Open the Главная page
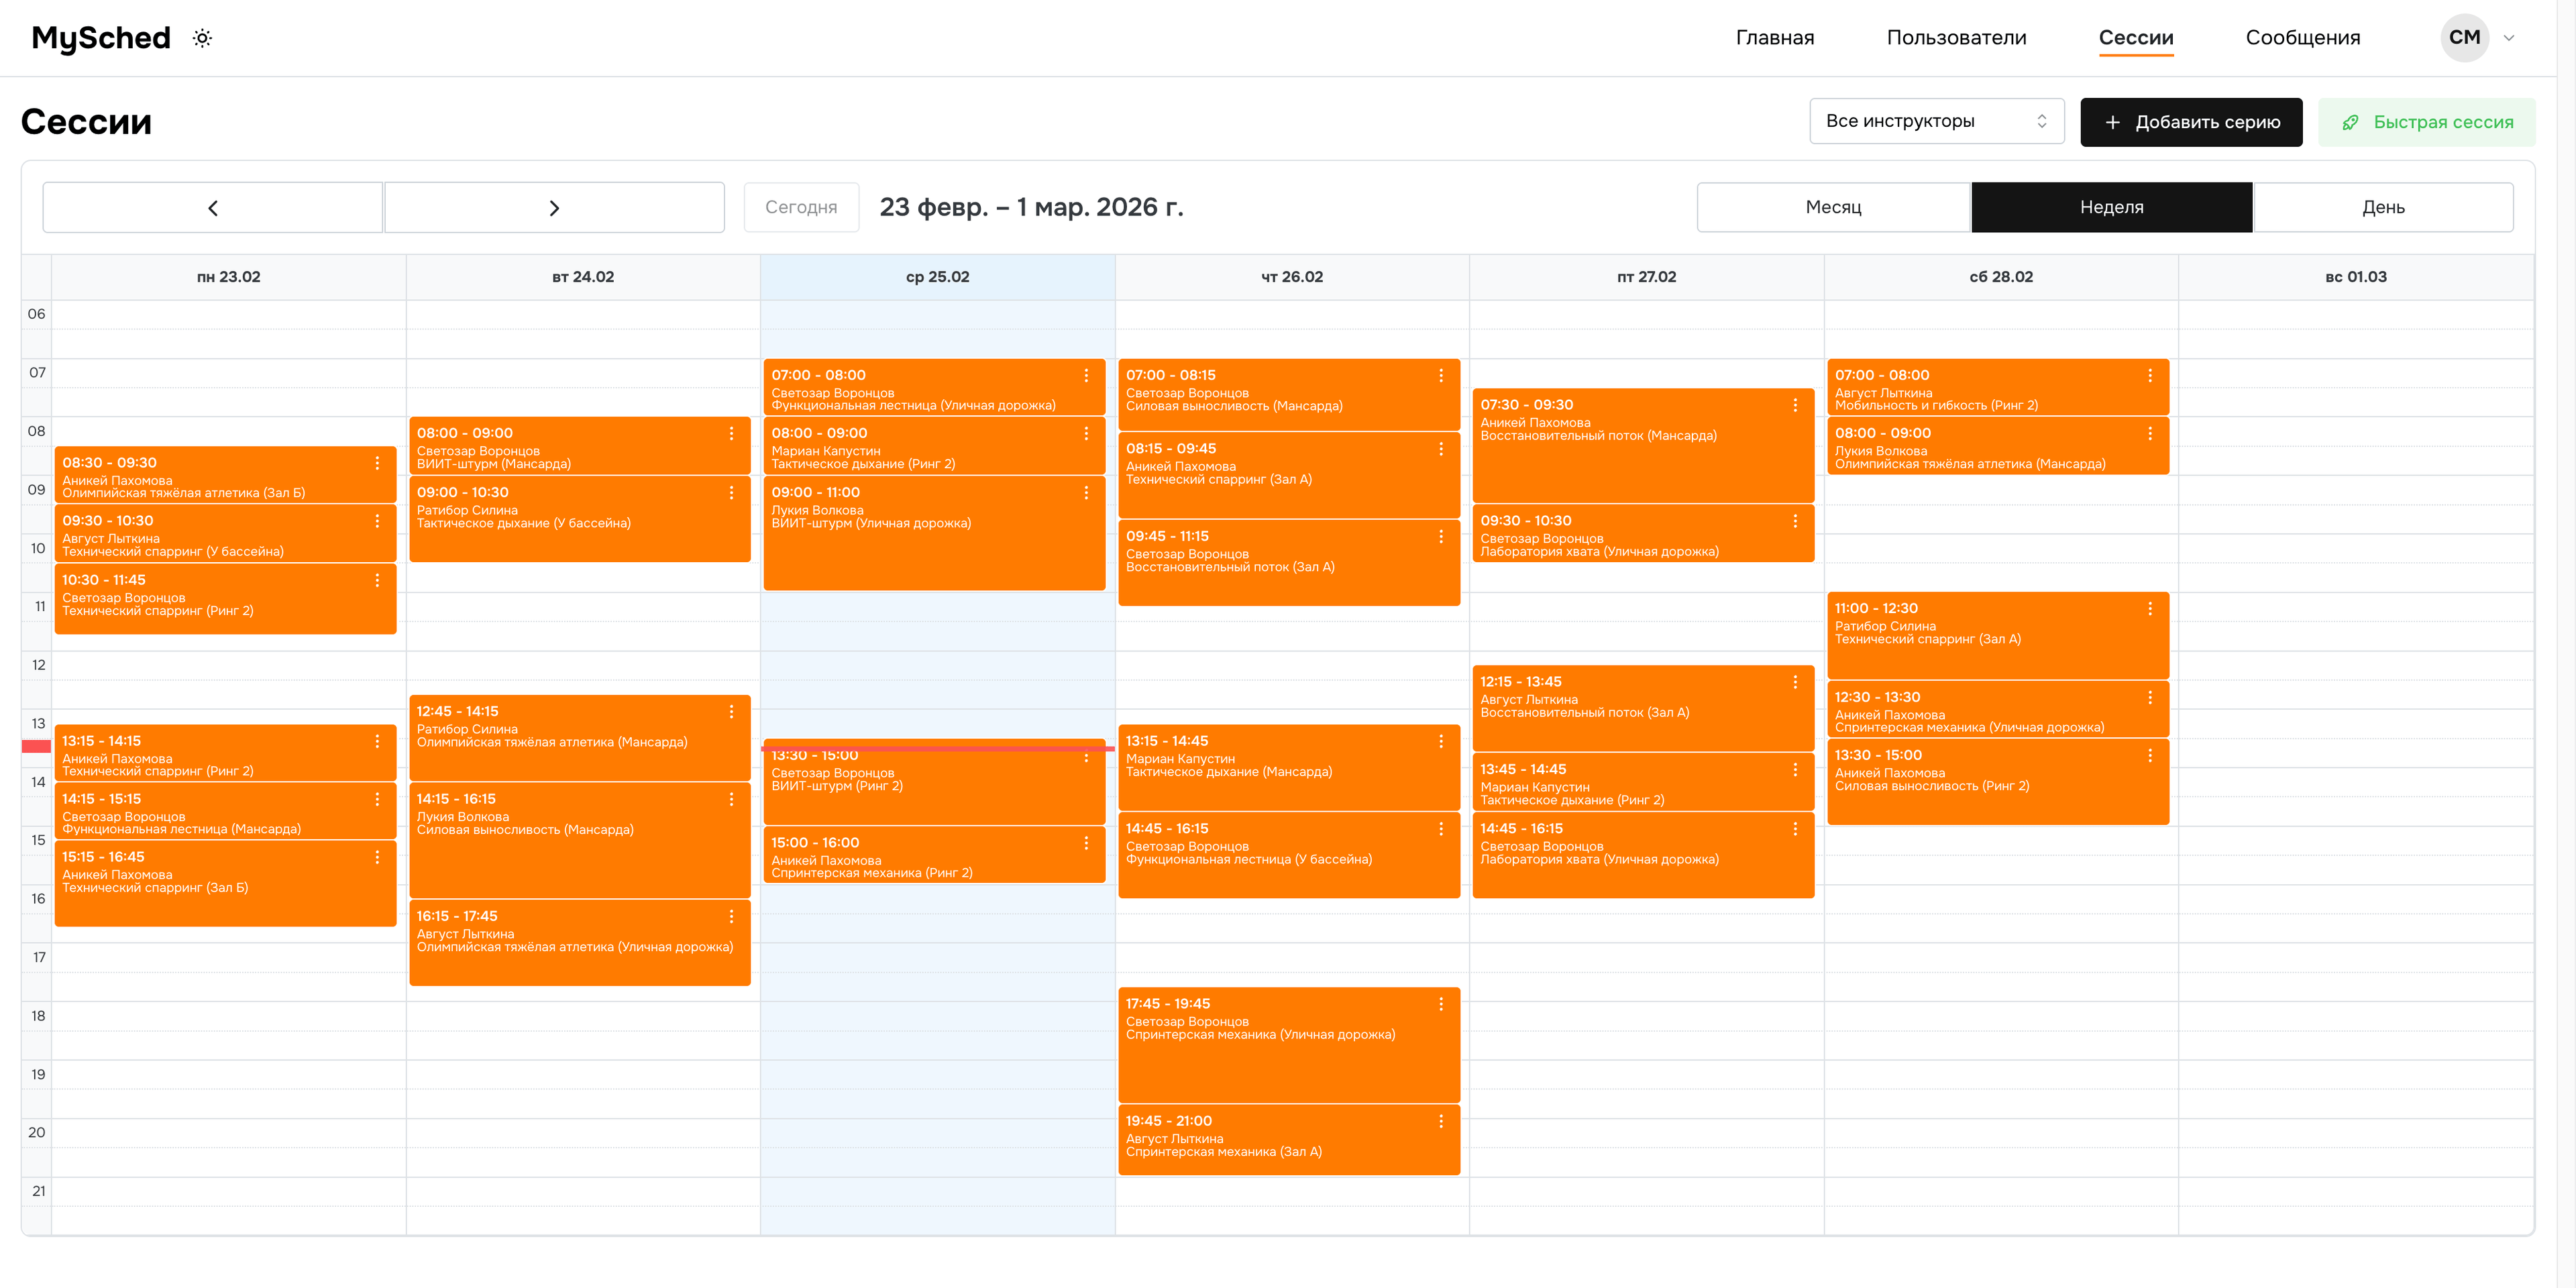The width and height of the screenshot is (2576, 1288). pos(1775,38)
